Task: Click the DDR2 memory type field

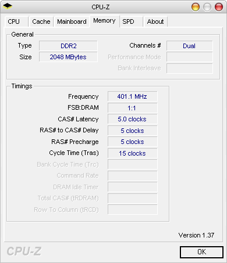Action: (68, 46)
